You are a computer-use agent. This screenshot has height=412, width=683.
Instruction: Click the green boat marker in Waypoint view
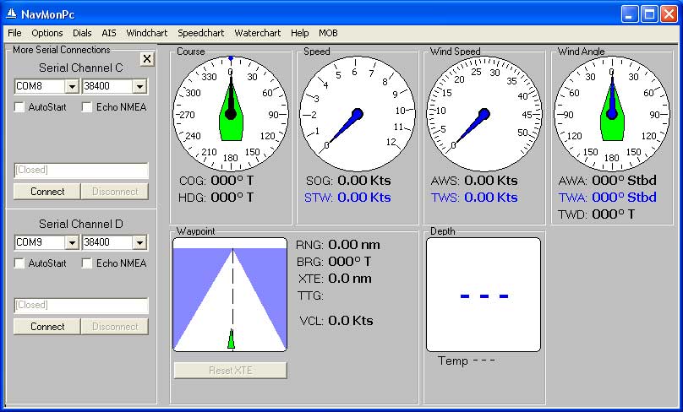231,339
